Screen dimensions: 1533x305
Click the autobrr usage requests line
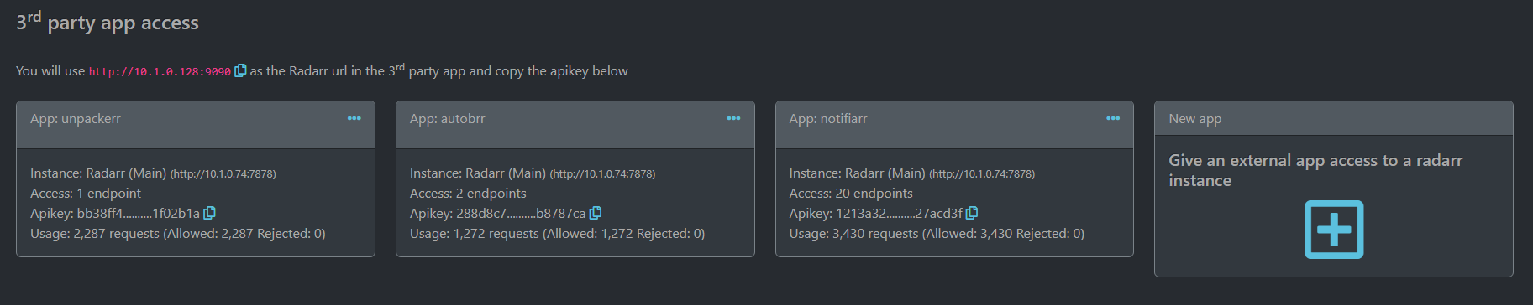(x=557, y=234)
